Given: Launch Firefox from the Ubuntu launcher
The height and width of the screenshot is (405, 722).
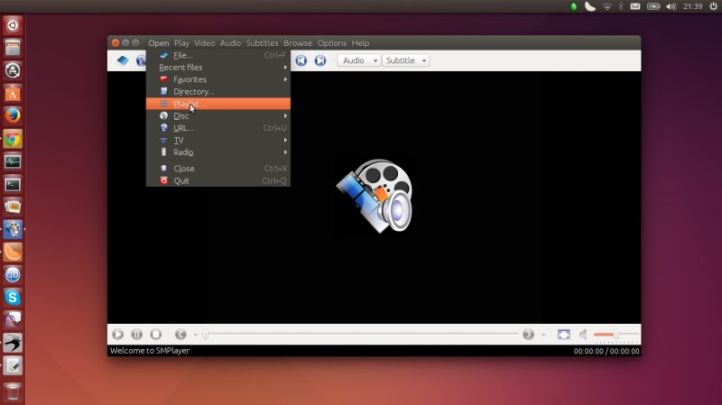Looking at the screenshot, I should click(x=13, y=115).
